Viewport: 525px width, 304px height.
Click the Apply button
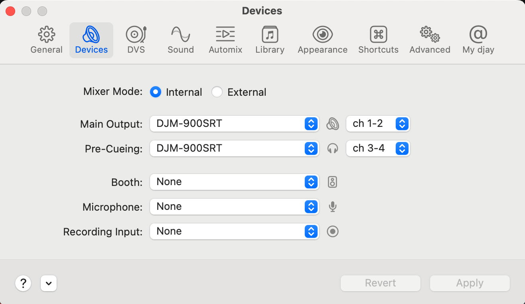click(470, 283)
